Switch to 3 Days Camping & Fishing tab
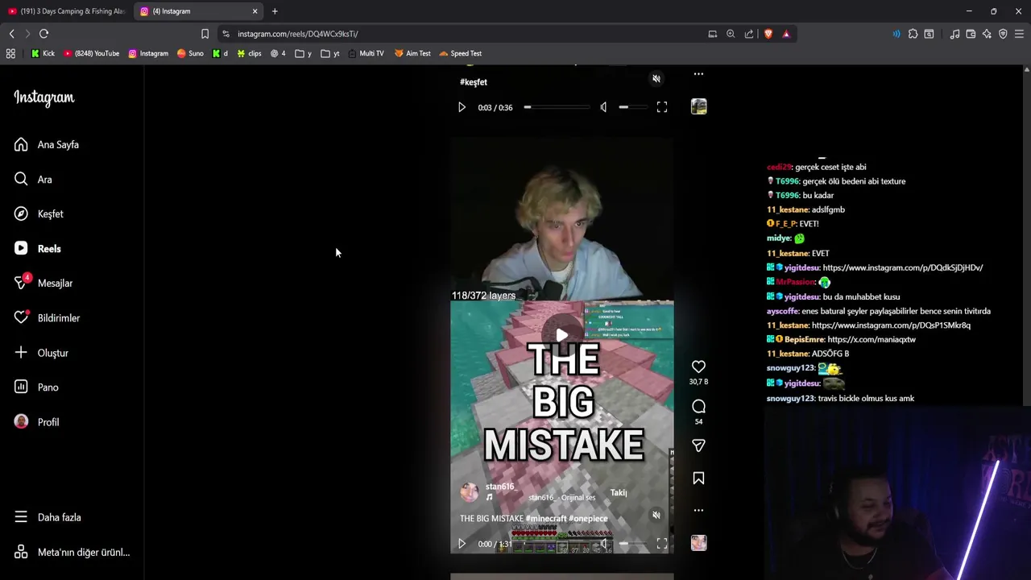This screenshot has width=1031, height=580. tap(67, 11)
